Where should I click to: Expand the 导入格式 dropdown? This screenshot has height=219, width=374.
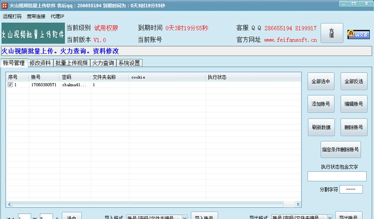click(x=184, y=217)
